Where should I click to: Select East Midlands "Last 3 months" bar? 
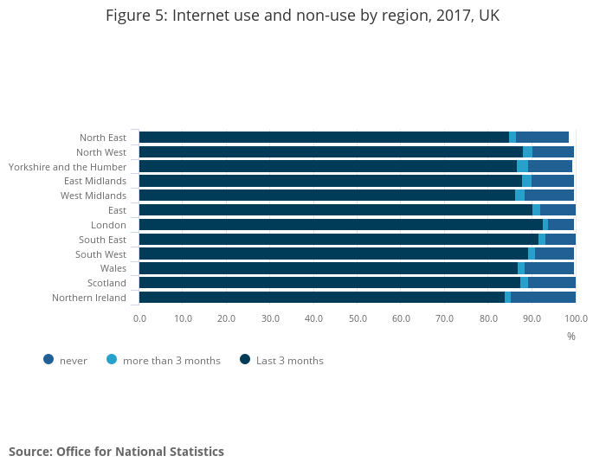pos(330,181)
